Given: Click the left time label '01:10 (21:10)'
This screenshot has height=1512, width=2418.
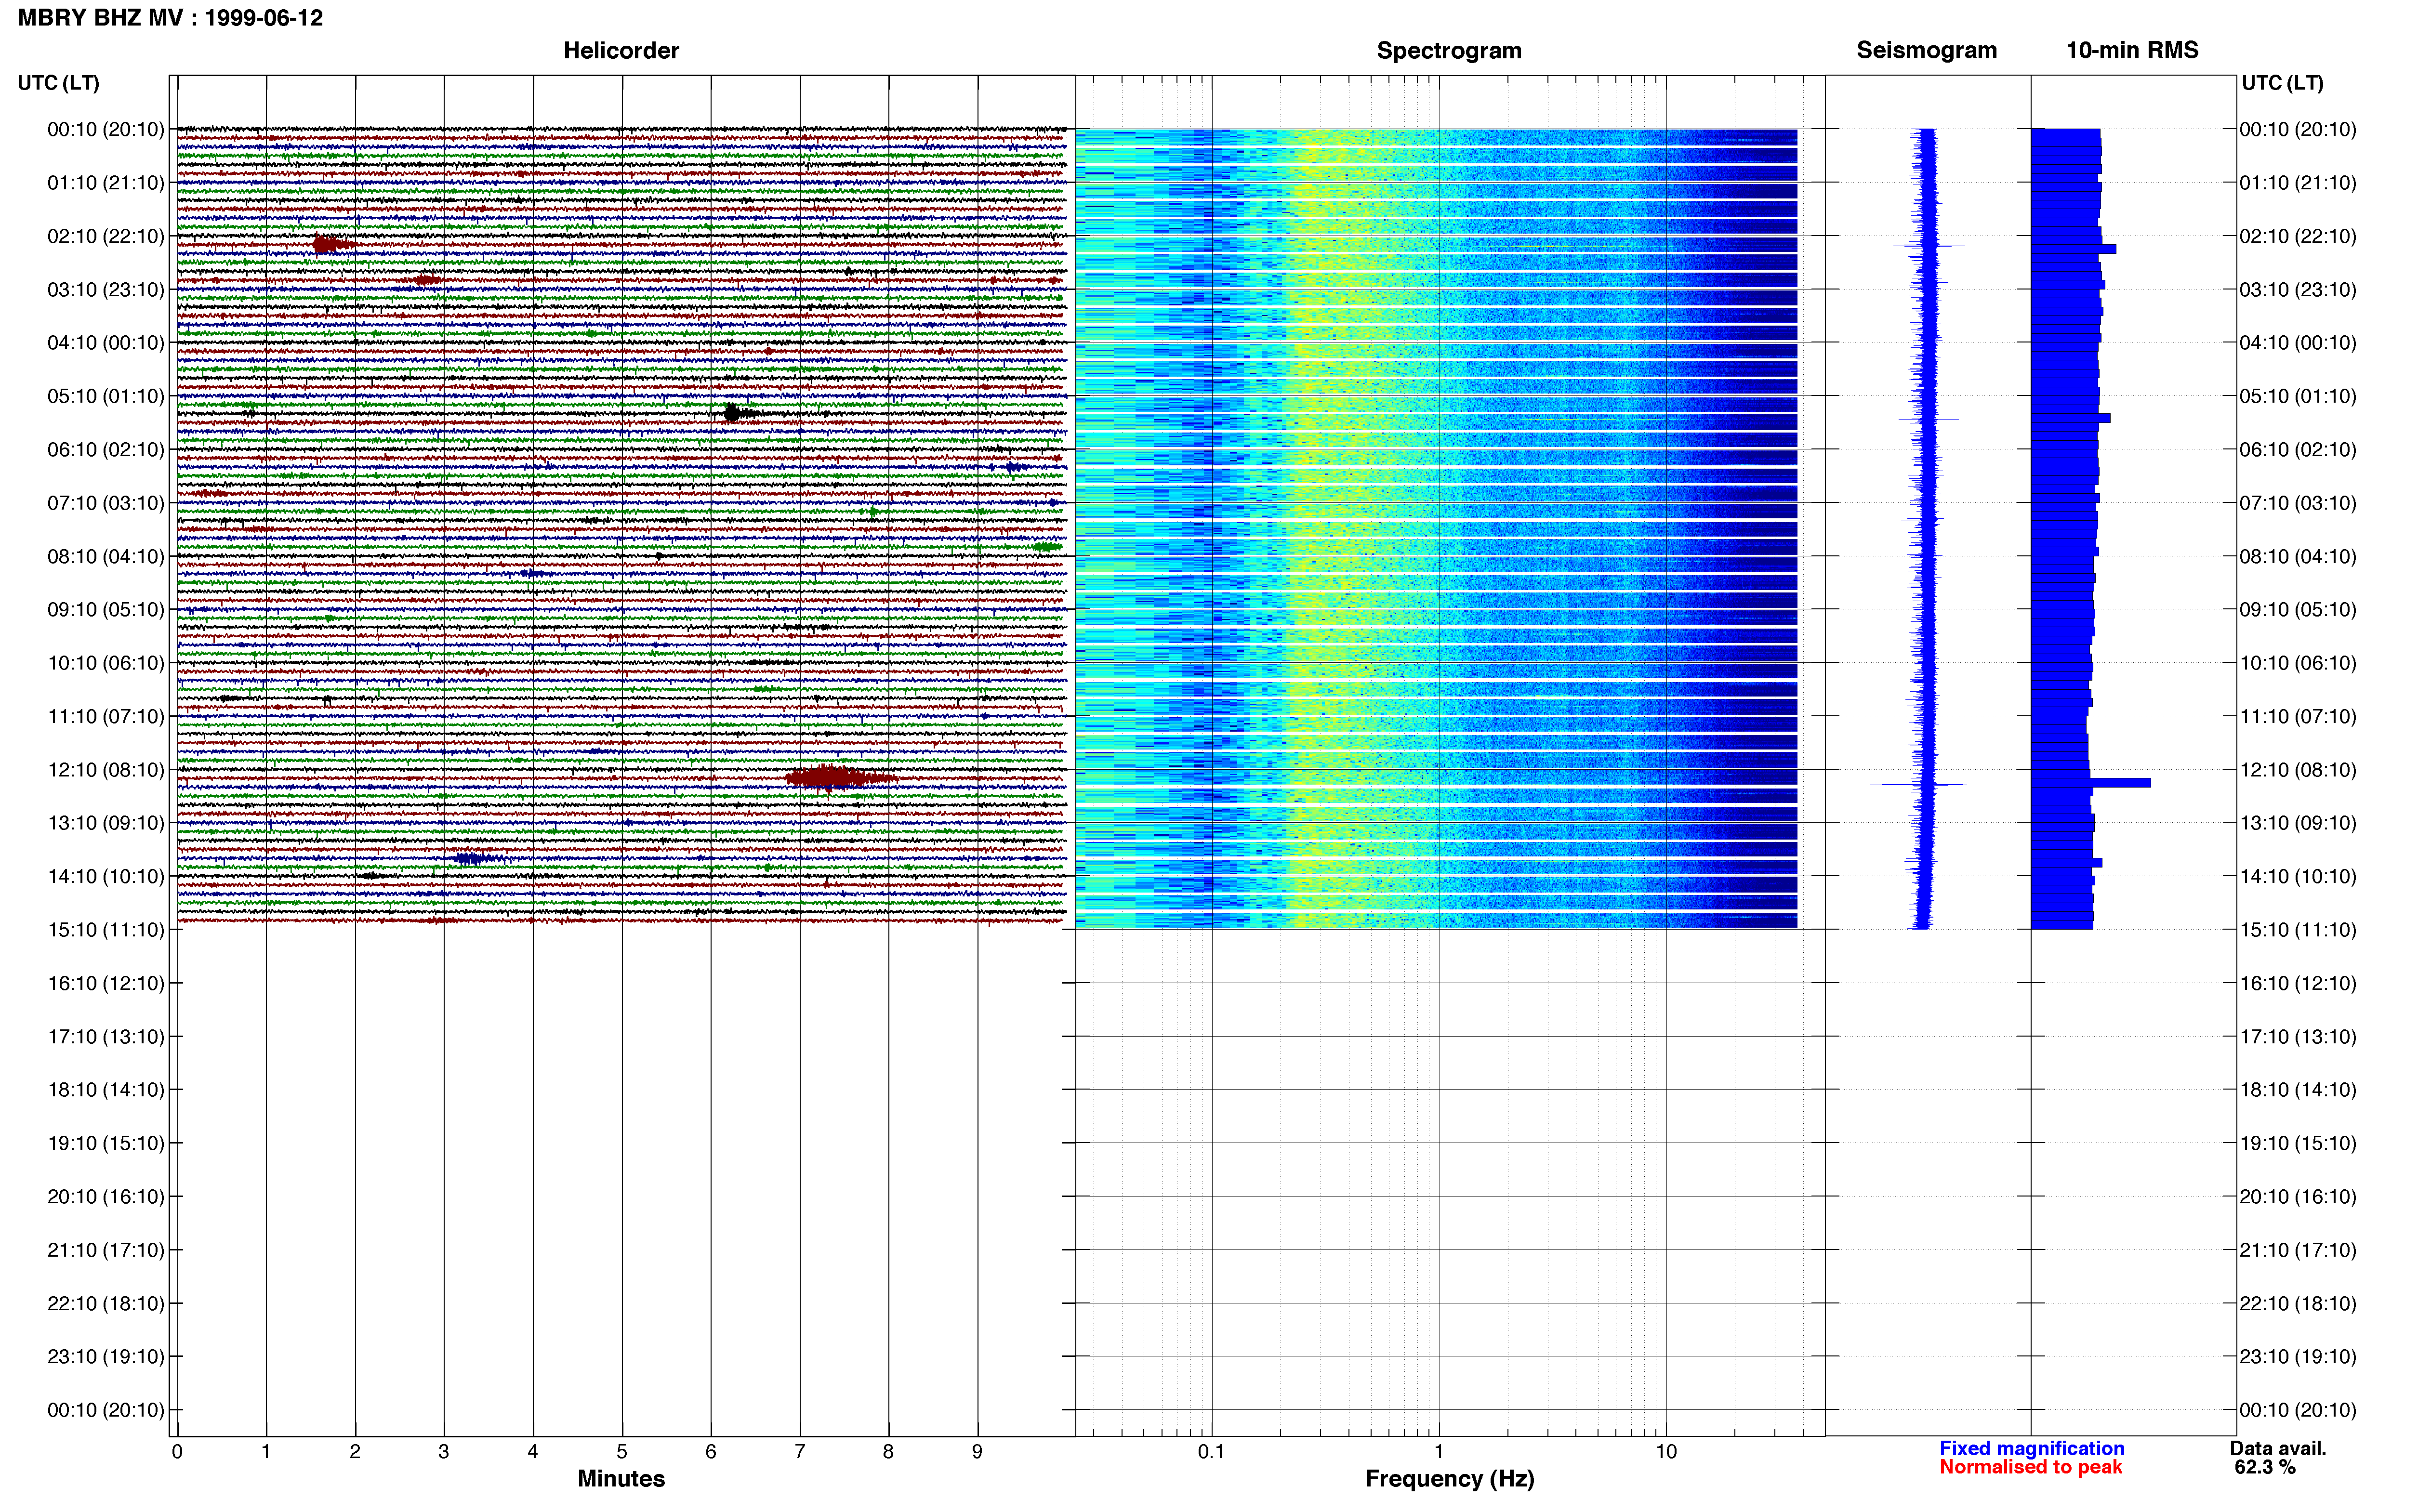Looking at the screenshot, I should tap(105, 182).
